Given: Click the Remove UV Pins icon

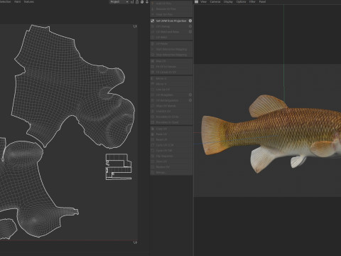Looking at the screenshot, I should coord(153,9).
